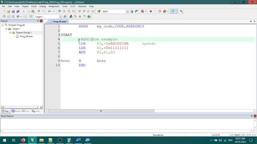Click the ADD instruction on line 7

click(x=82, y=52)
